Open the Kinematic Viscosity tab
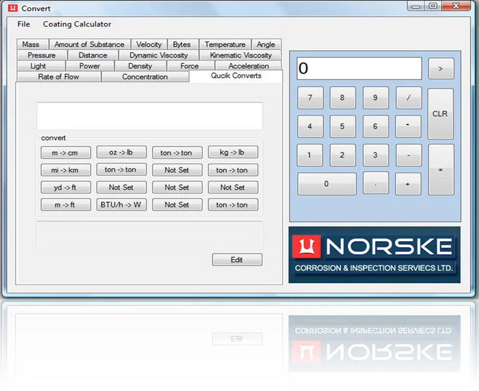 click(x=240, y=55)
